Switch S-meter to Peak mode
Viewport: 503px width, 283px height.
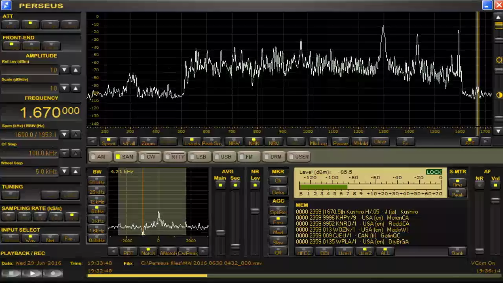457,194
